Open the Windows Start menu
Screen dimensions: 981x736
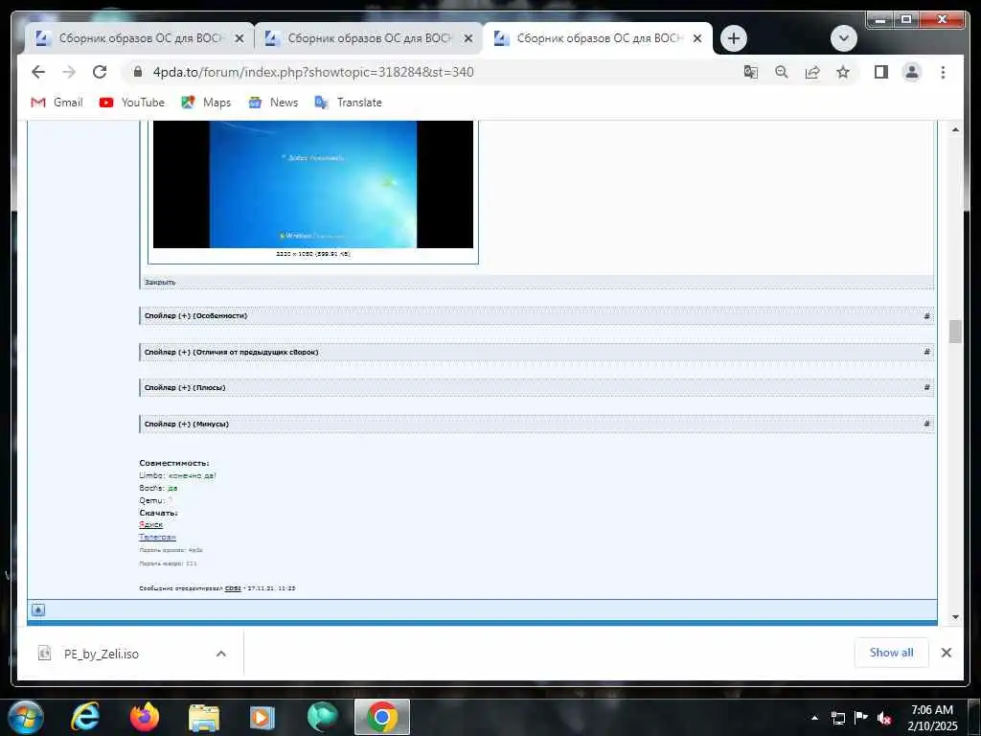(x=26, y=717)
